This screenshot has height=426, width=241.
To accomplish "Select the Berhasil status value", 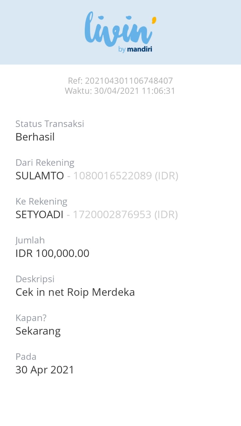I will coord(35,137).
